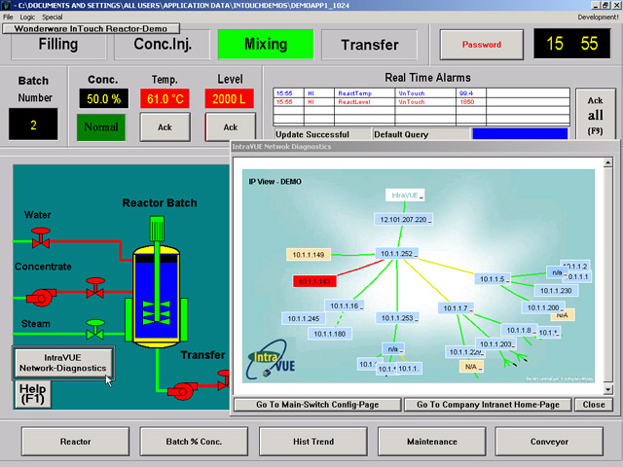Click the Water line valve icon
Image resolution: width=623 pixels, height=467 pixels.
click(x=41, y=237)
